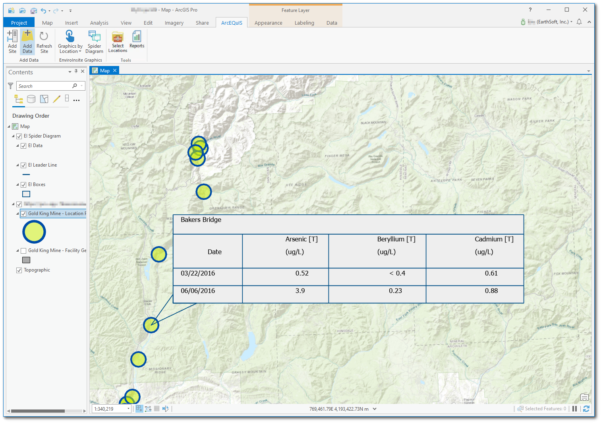The image size is (601, 423).
Task: Open the Project tab
Action: pos(19,23)
